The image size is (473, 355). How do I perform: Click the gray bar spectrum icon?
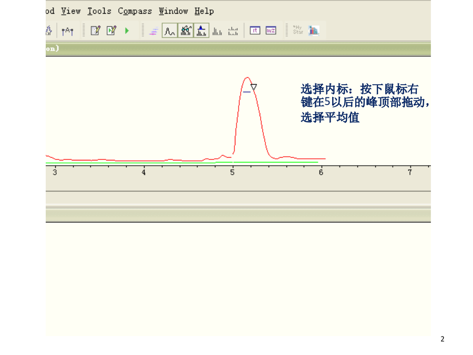(x=217, y=31)
